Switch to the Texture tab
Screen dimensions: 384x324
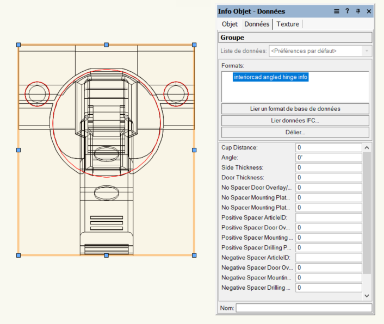288,24
